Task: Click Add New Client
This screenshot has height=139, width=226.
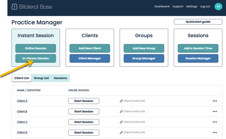Action: click(x=90, y=48)
